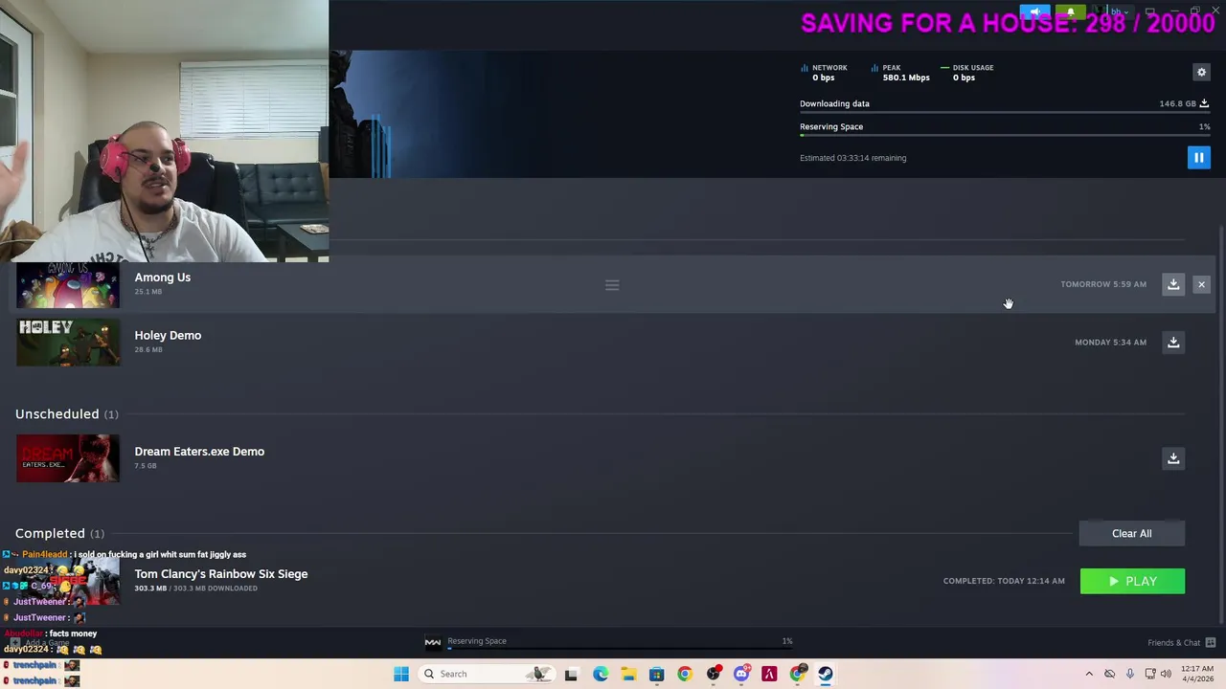Viewport: 1226px width, 689px height.
Task: Open the volume tray icon
Action: [1166, 674]
